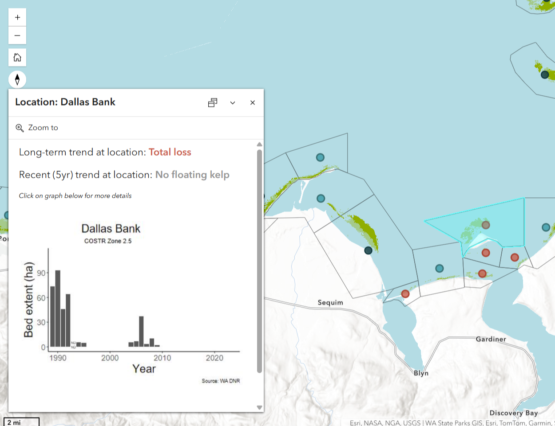This screenshot has height=426, width=555.
Task: Click the Source: WA DNR caption
Action: tap(221, 381)
